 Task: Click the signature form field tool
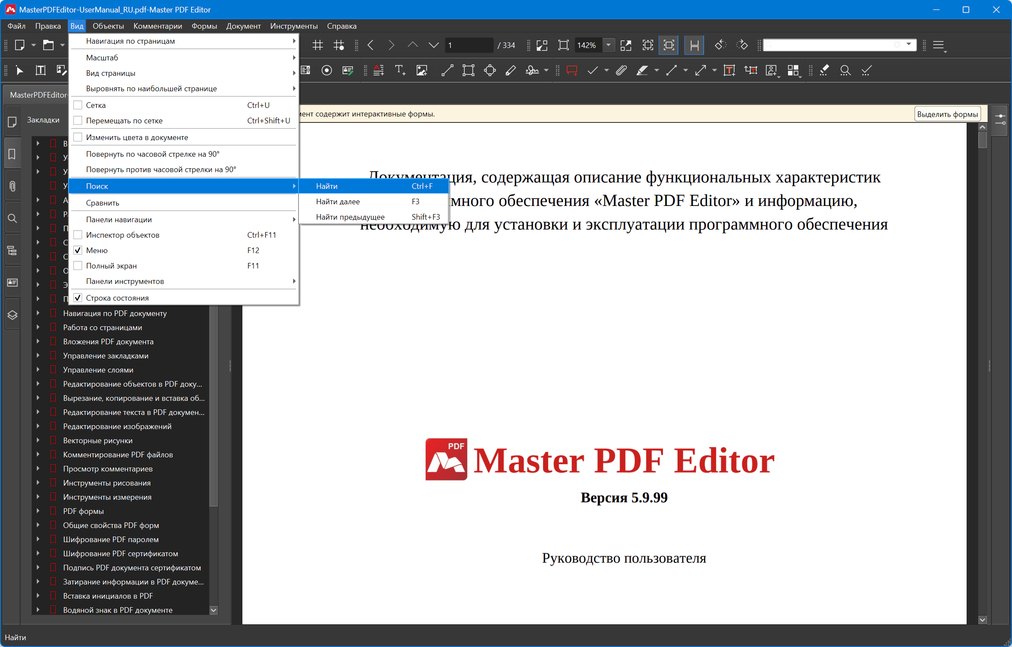tap(348, 70)
